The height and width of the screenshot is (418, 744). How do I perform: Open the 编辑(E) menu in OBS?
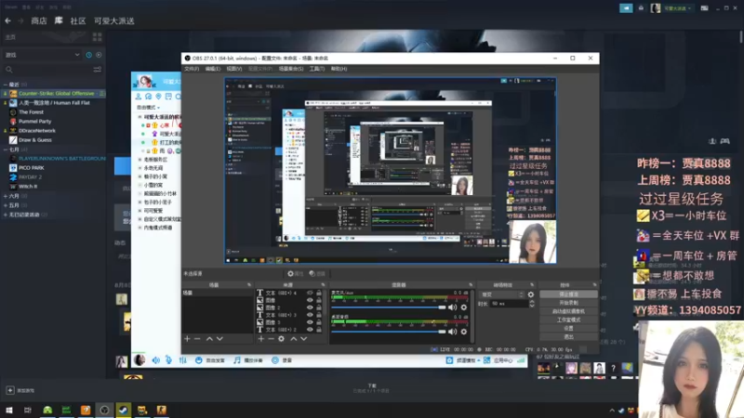pos(213,69)
